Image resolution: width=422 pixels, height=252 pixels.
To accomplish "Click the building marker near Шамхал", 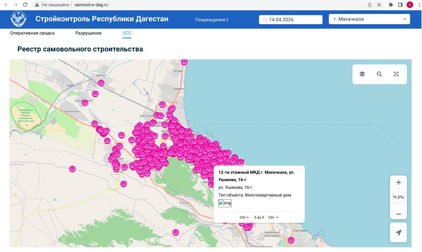I will [101, 83].
